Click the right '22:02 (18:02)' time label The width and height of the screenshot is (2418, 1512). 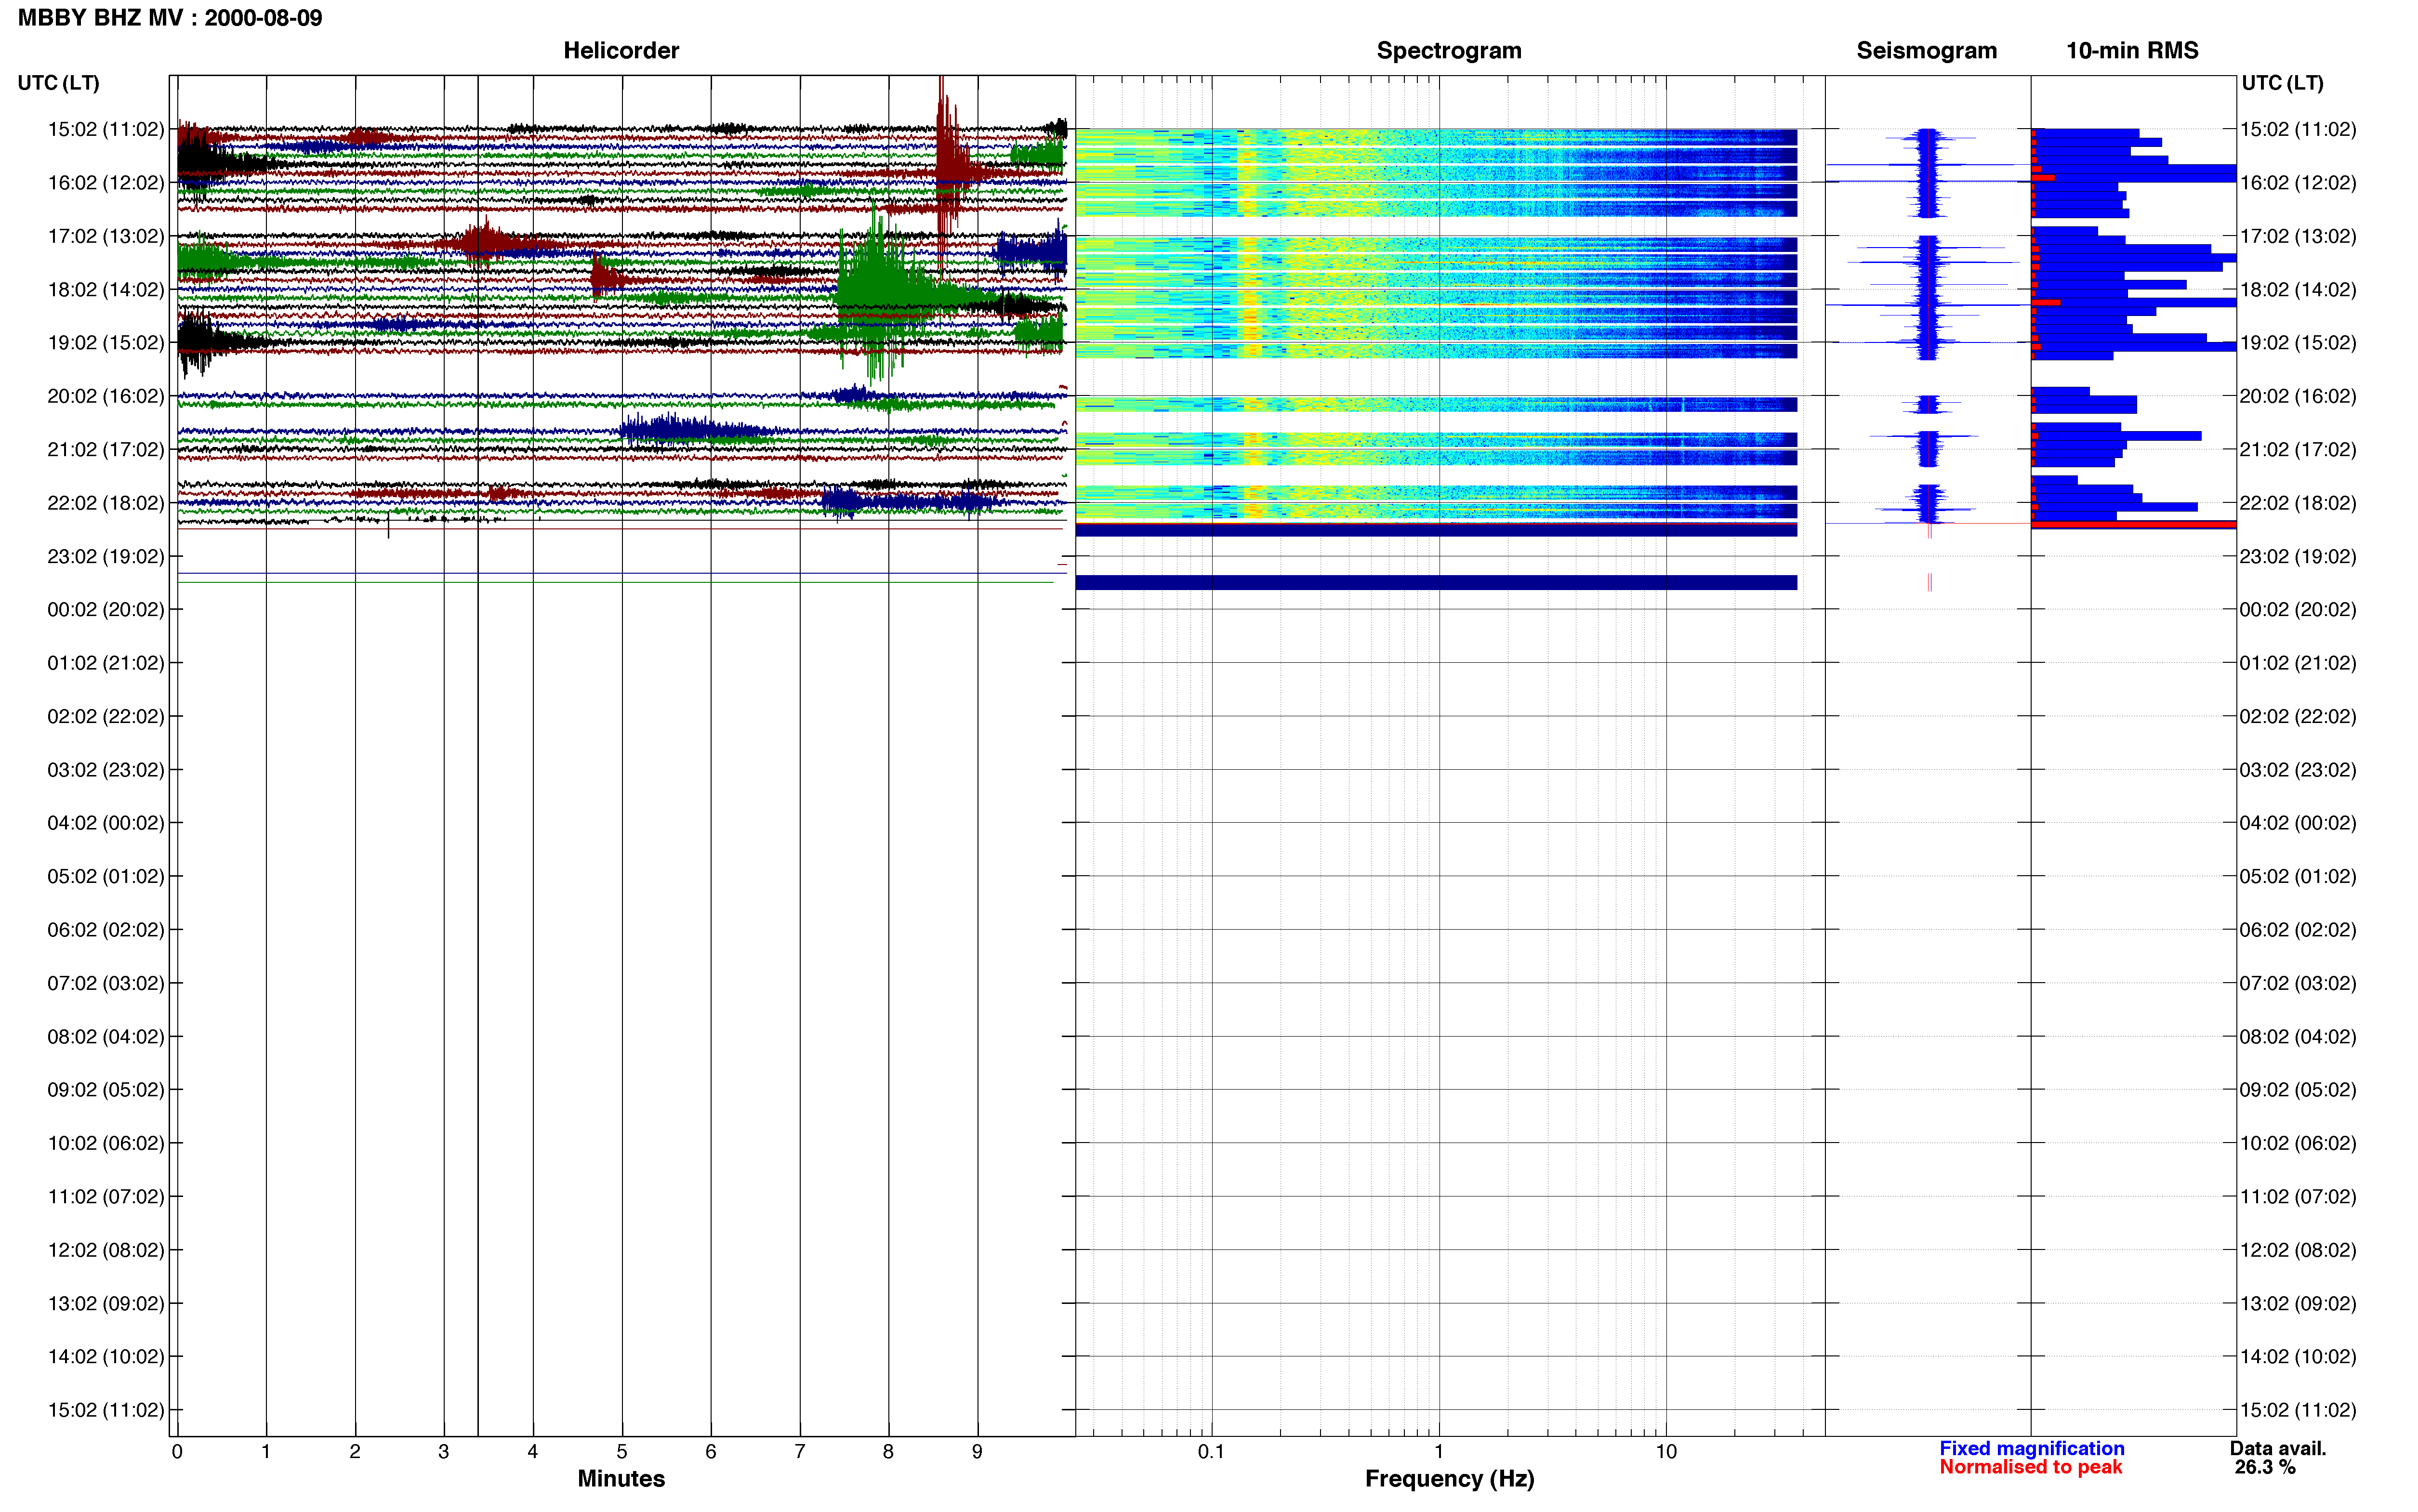click(2298, 502)
